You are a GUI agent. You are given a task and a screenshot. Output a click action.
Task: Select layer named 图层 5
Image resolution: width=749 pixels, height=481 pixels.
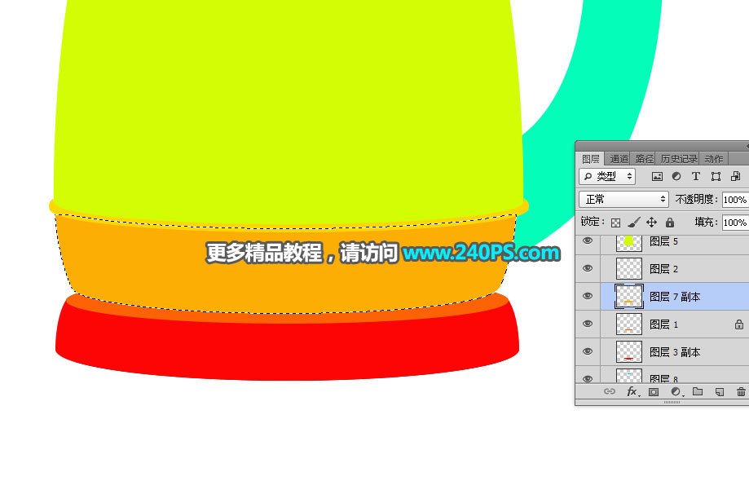(663, 241)
